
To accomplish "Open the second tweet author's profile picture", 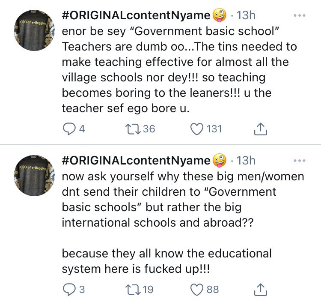I will tap(36, 174).
